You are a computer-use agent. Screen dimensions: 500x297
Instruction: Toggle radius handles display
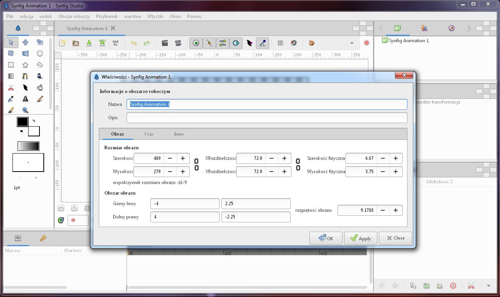(x=236, y=43)
